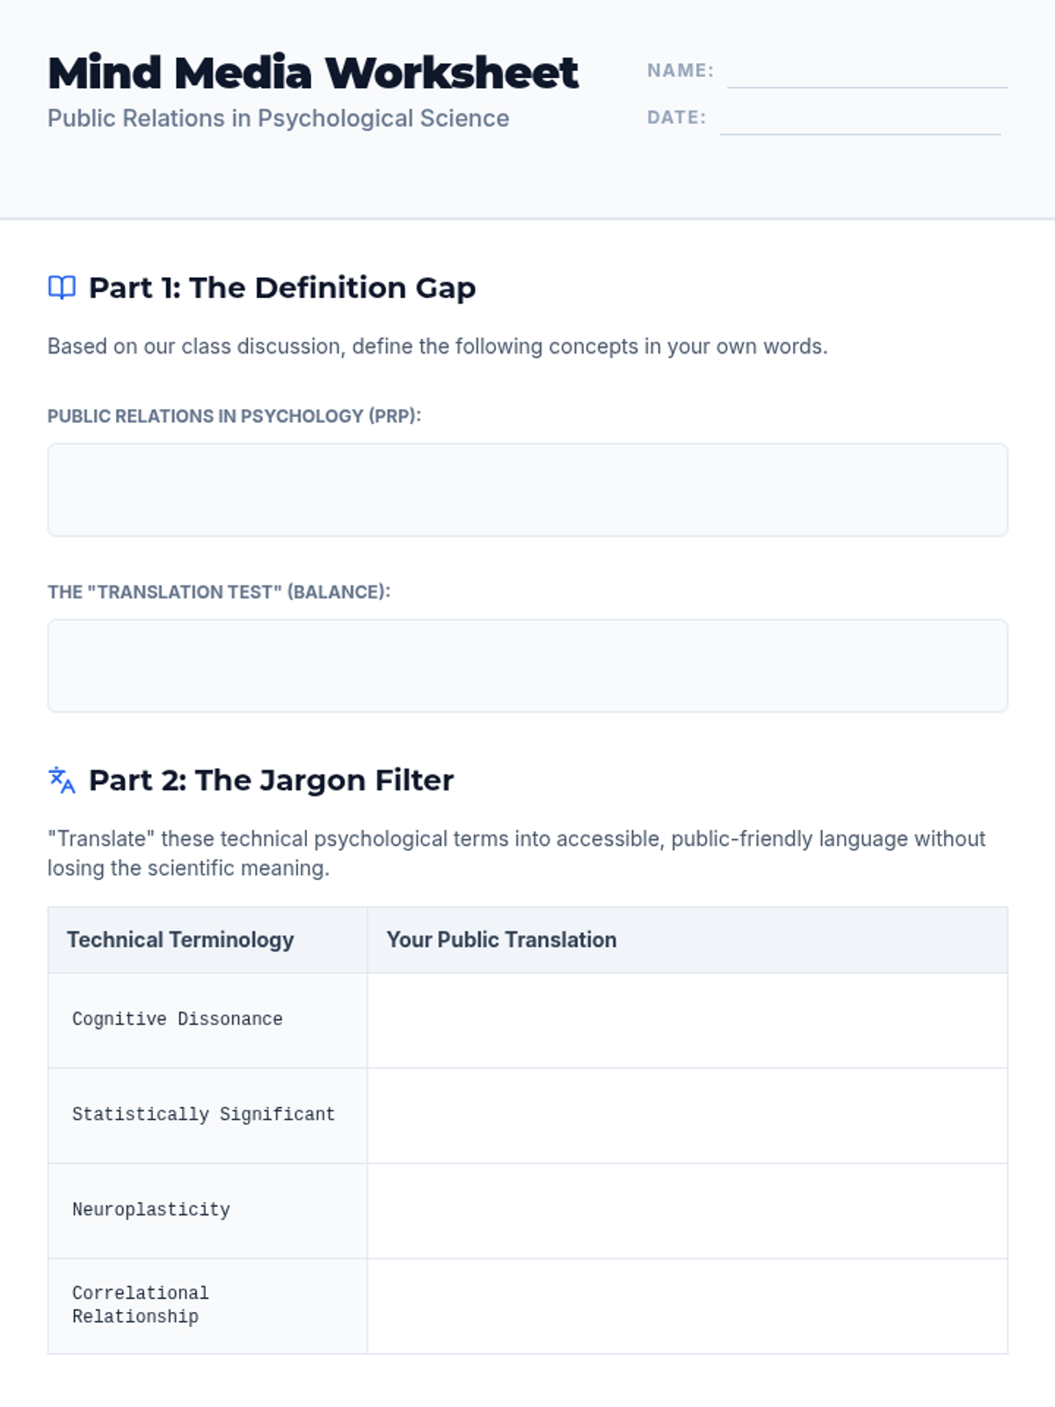Click the Part 2: The Jargon Filter heading
Image resolution: width=1055 pixels, height=1407 pixels.
click(x=271, y=780)
